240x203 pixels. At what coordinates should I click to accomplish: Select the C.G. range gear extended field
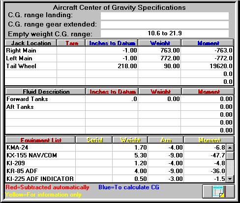click(165, 25)
